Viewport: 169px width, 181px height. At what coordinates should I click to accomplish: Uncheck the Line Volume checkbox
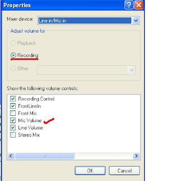(13, 128)
